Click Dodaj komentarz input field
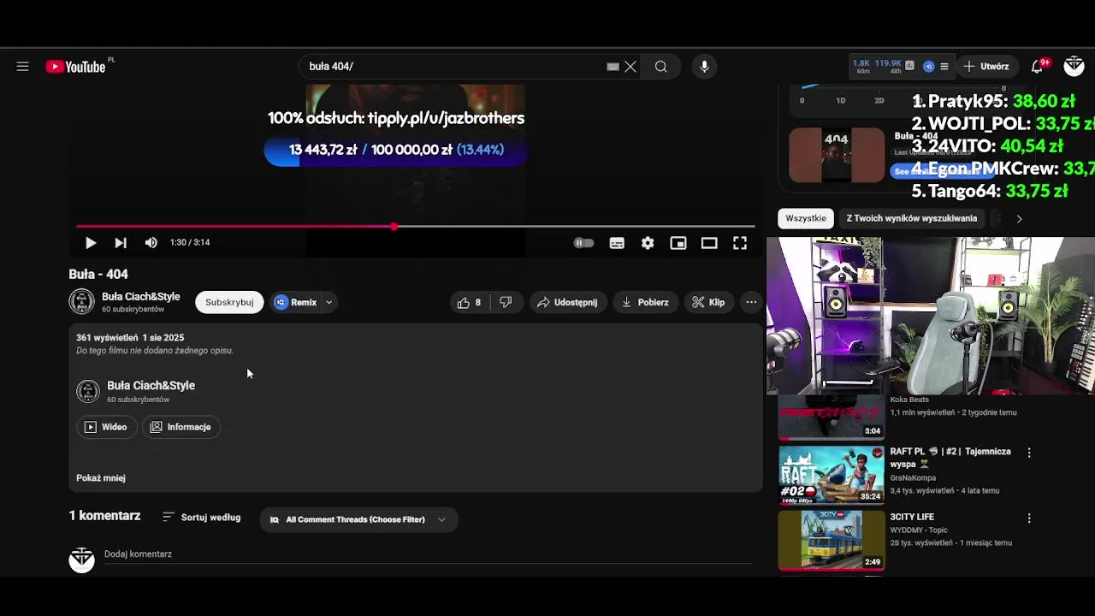 (428, 554)
